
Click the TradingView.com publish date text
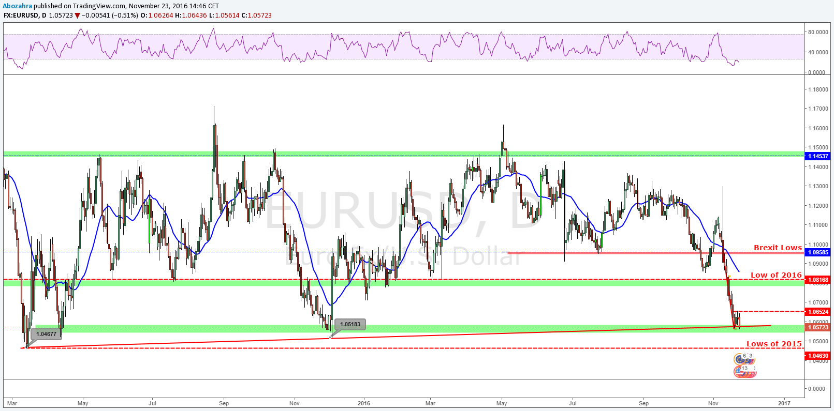click(x=146, y=6)
